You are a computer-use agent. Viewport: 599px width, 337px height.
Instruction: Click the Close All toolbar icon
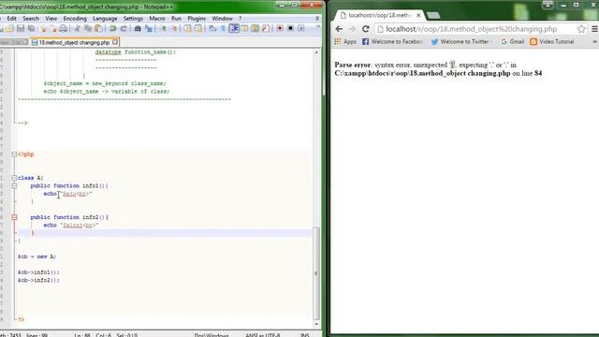[53, 29]
